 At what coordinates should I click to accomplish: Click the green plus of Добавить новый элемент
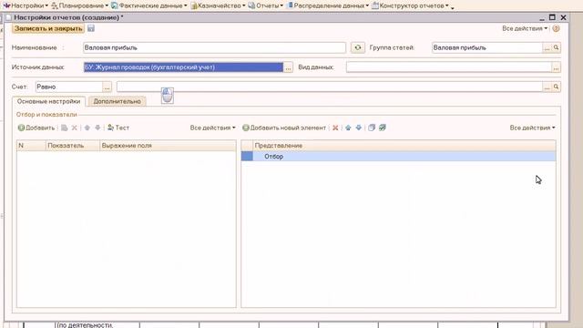pos(246,128)
